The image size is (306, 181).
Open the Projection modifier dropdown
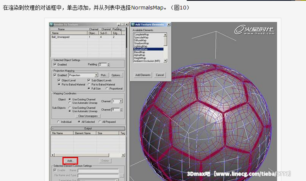click(x=96, y=75)
